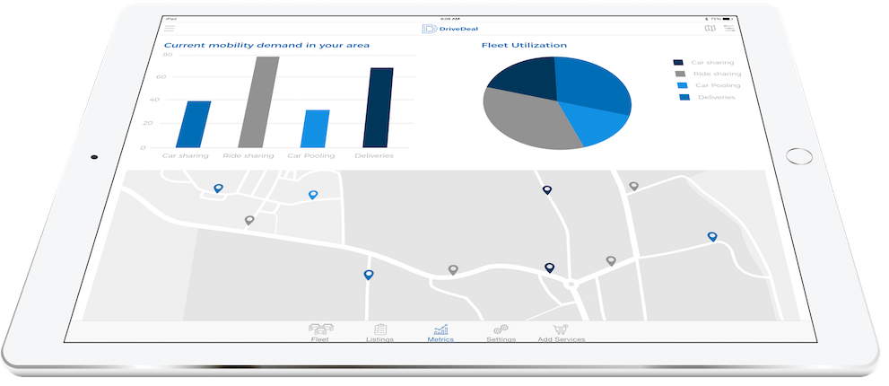Tap the gray pin in map's top-right area

(633, 186)
